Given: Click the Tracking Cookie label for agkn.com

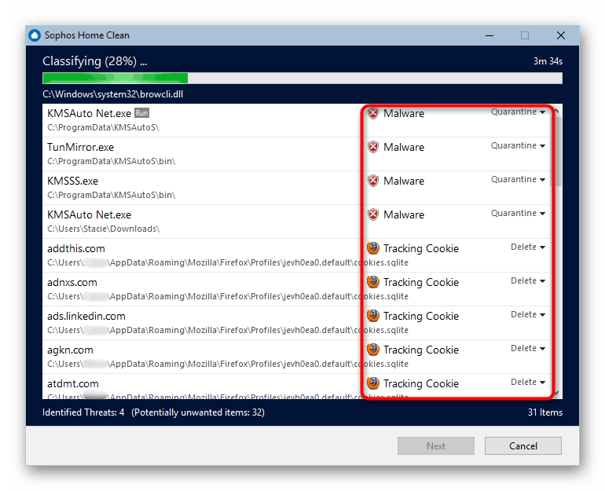Looking at the screenshot, I should (421, 350).
